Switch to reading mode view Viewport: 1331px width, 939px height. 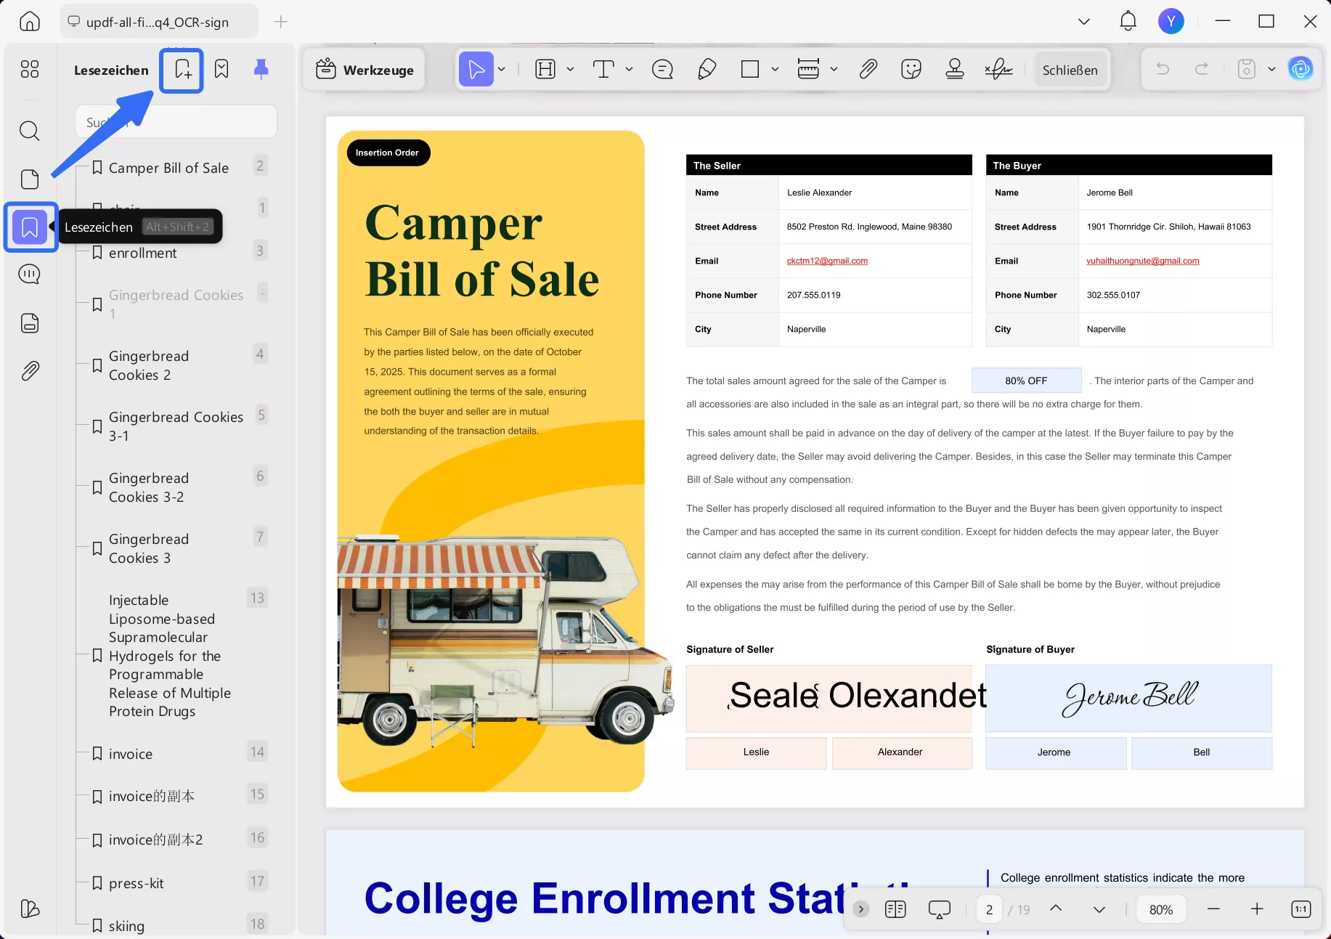[895, 909]
